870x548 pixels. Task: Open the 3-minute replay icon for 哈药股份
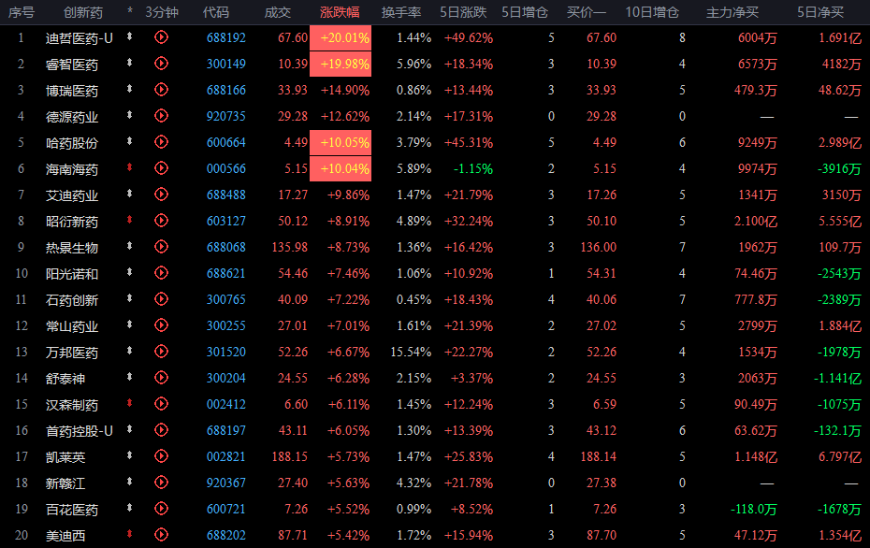point(161,142)
